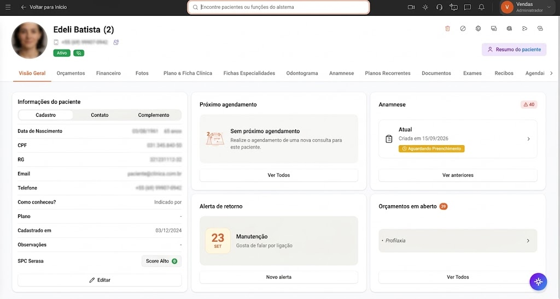Switch to Contato segment
This screenshot has width=560, height=299.
click(x=100, y=115)
